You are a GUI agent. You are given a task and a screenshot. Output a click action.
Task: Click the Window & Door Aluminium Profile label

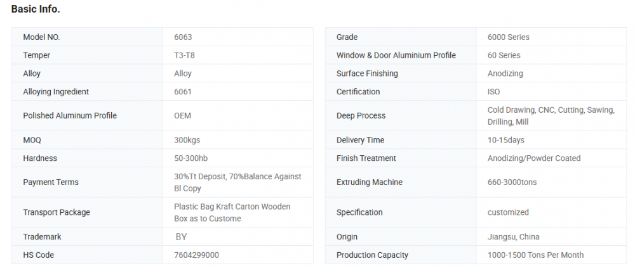point(396,55)
